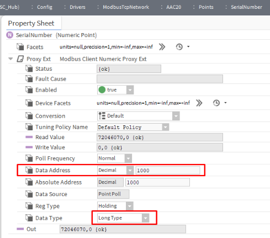Image resolution: width=270 pixels, height=238 pixels.
Task: Collapse the Proxy Ext tree section
Action: (x=10, y=59)
